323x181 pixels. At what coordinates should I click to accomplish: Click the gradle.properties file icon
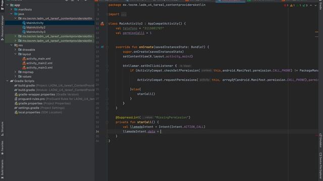pyautogui.click(x=16, y=104)
